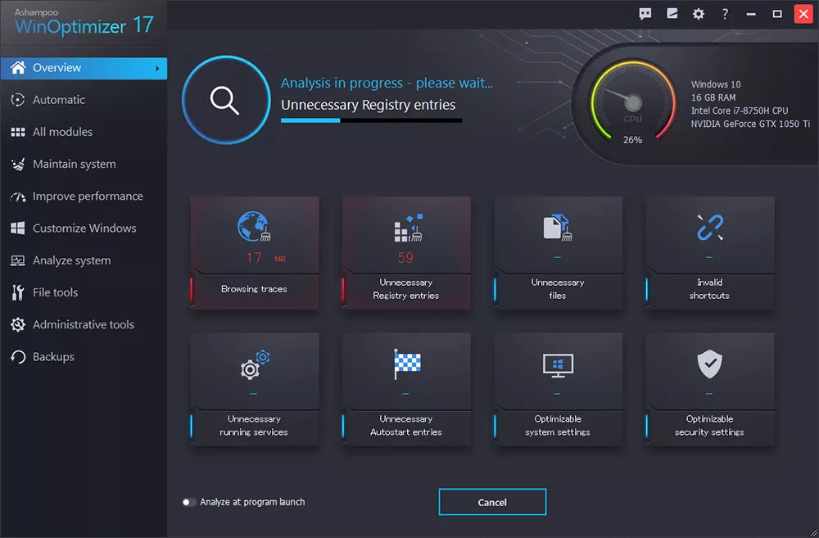Click the Customize Windows logo icon
819x538 pixels.
(18, 228)
